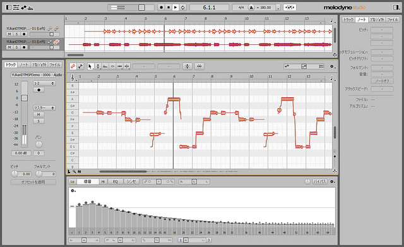Select the pitch tool in the note editor toolbar
The width and height of the screenshot is (404, 247).
point(98,66)
